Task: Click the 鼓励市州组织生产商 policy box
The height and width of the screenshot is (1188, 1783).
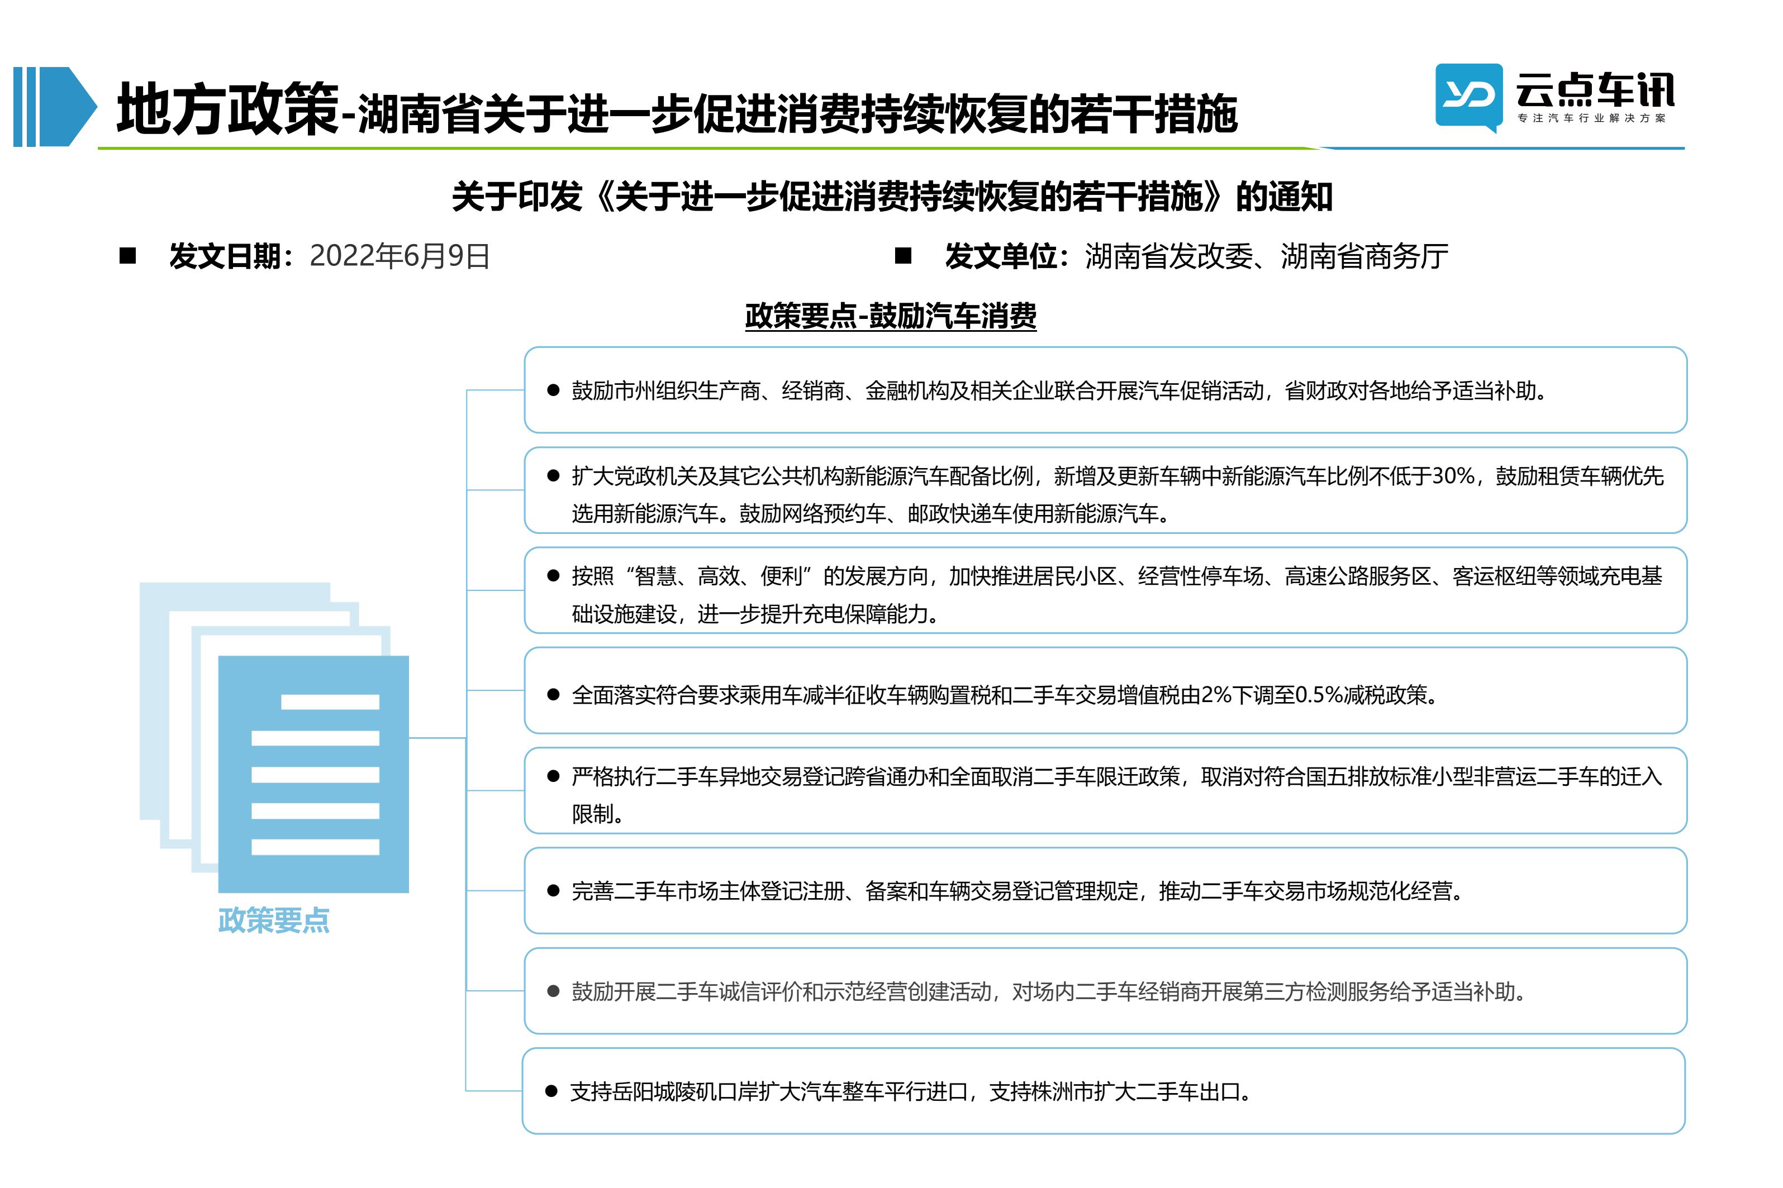Action: (1106, 390)
